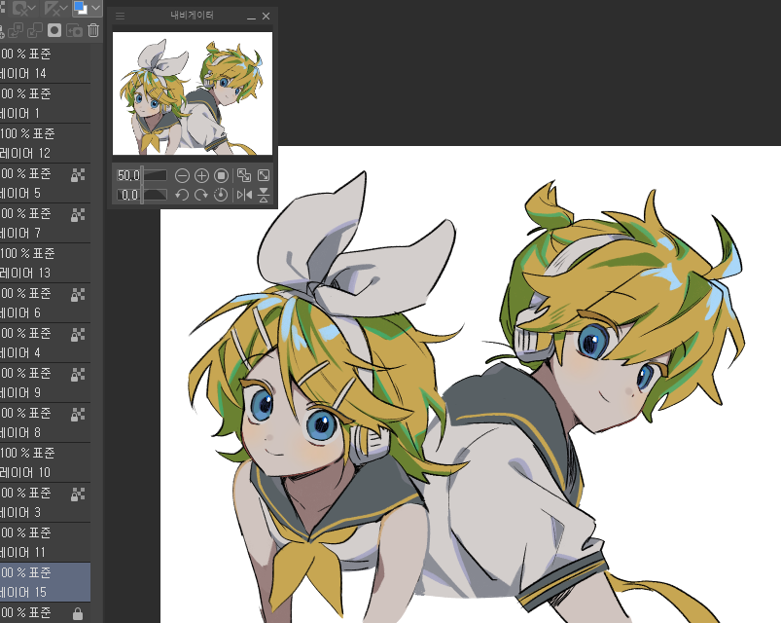Flip the canvas view horizontally

(x=246, y=195)
